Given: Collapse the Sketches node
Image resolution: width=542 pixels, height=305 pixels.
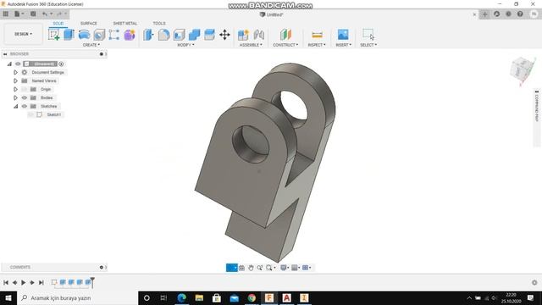Looking at the screenshot, I should tap(15, 106).
